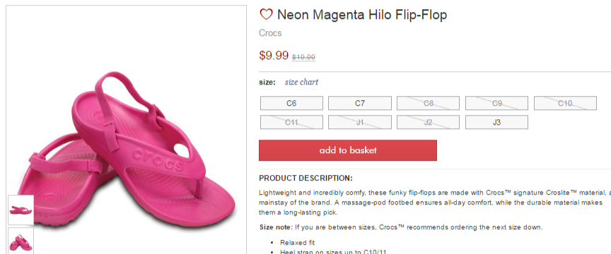
Task: Open the size chart link
Action: 301,82
